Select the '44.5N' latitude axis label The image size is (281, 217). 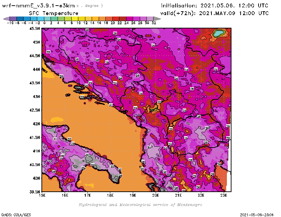(34, 56)
